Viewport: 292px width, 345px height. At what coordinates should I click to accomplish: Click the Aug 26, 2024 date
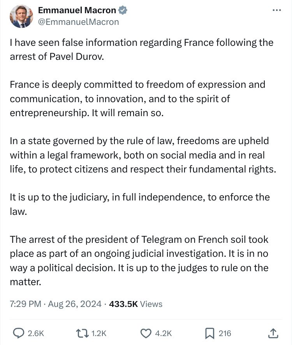tap(74, 304)
